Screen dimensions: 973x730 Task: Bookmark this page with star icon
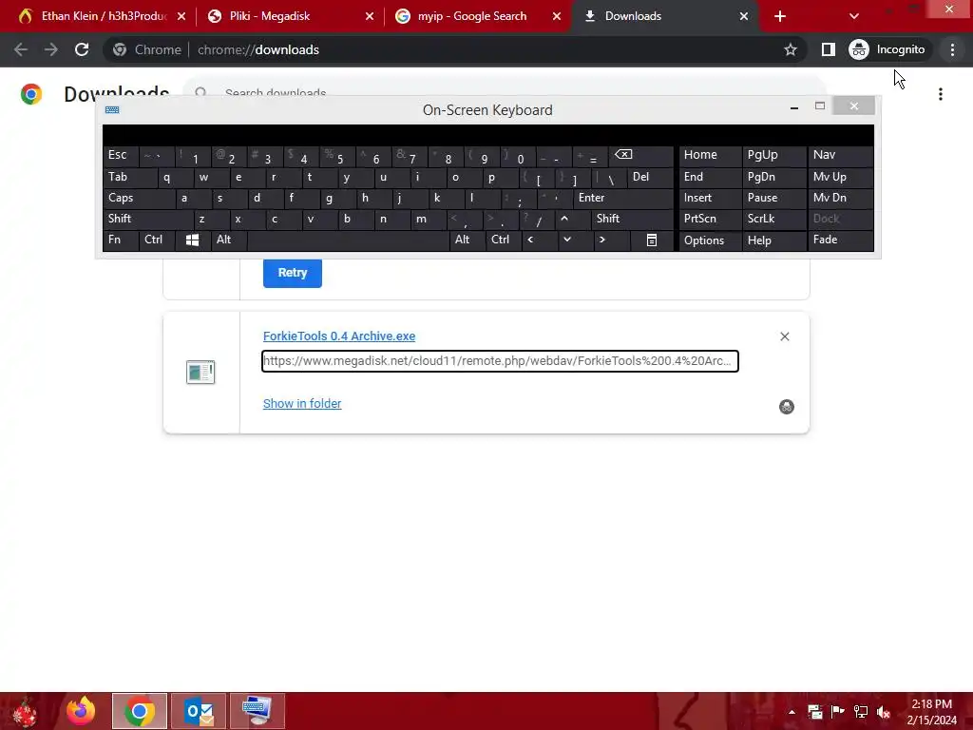(x=790, y=49)
